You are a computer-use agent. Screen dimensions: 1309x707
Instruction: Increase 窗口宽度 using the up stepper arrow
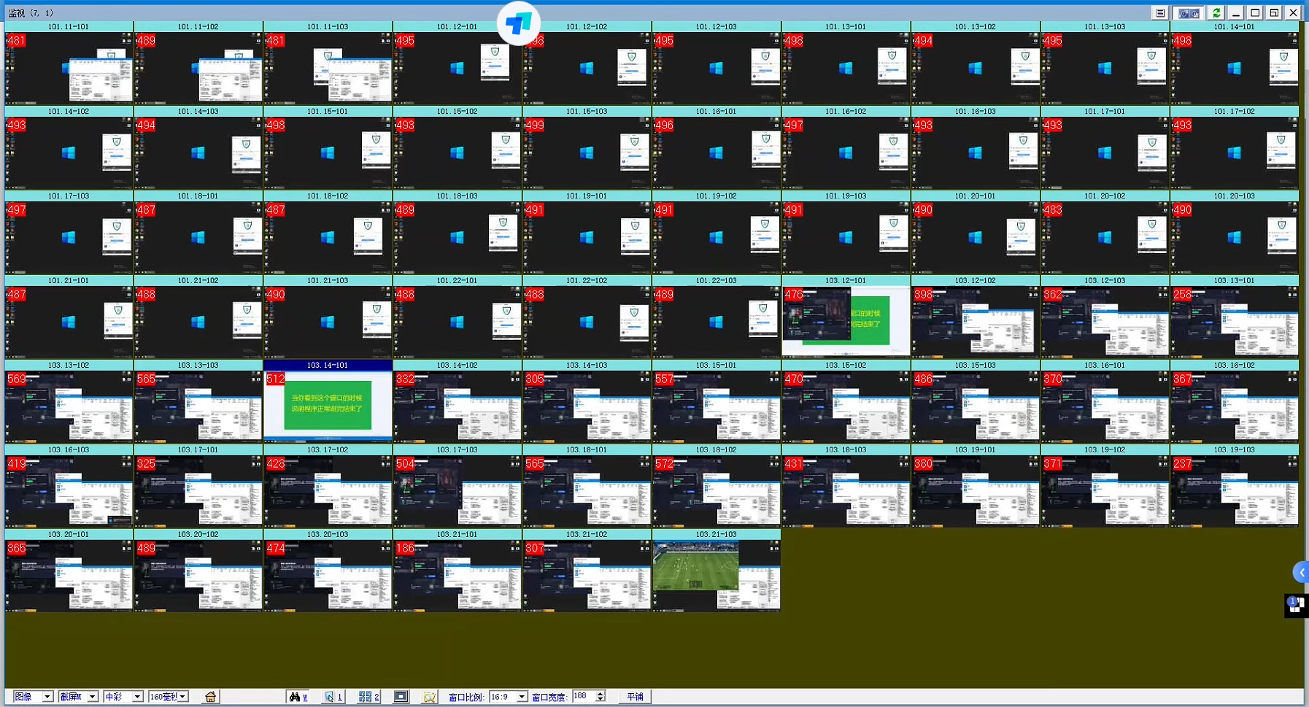[598, 692]
